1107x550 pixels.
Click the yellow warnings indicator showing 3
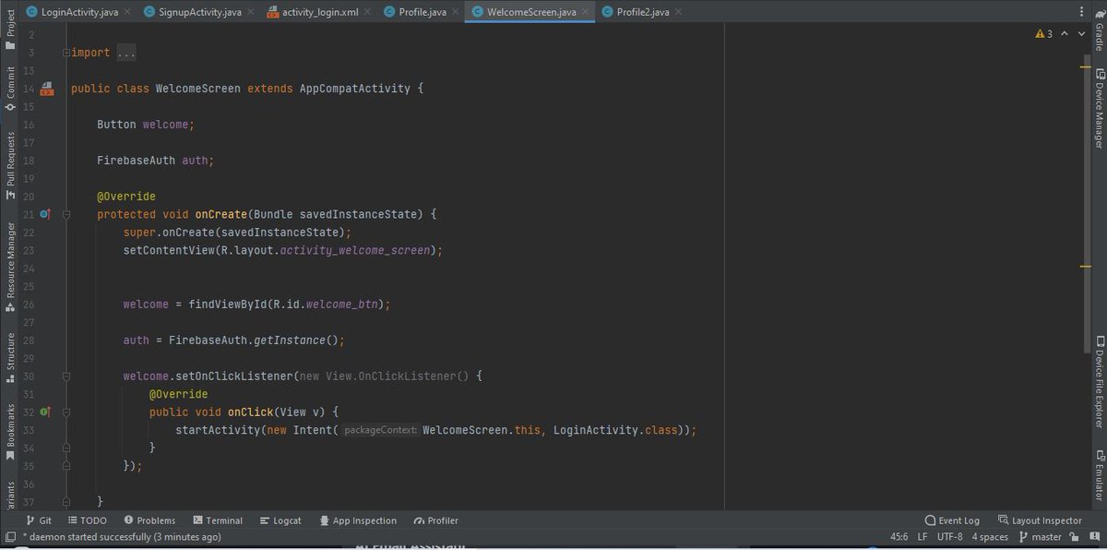[x=1044, y=34]
